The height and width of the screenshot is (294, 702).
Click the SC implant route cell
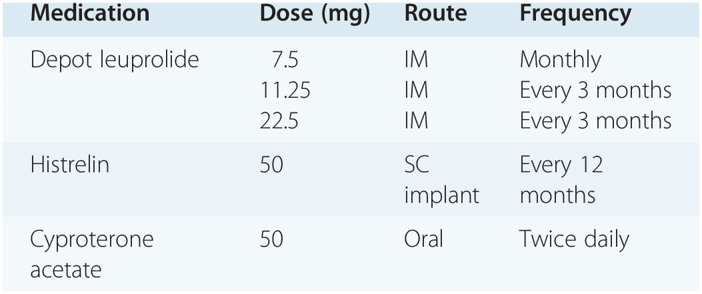click(x=441, y=180)
